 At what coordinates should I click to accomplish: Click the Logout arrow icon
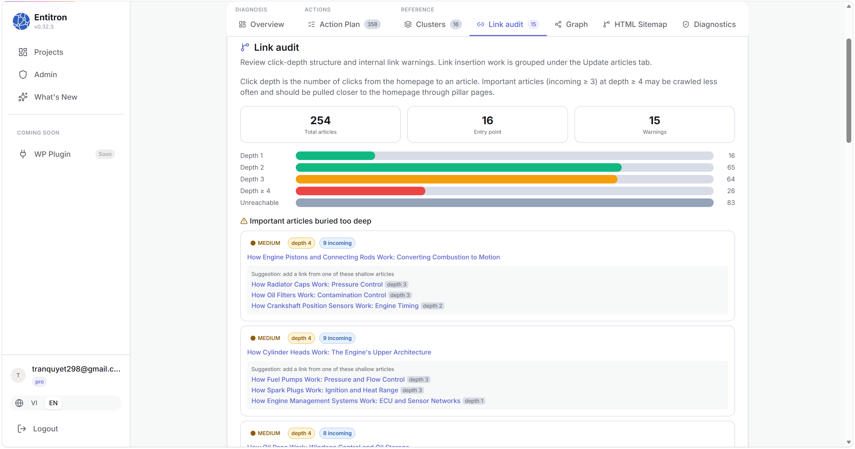coord(22,429)
